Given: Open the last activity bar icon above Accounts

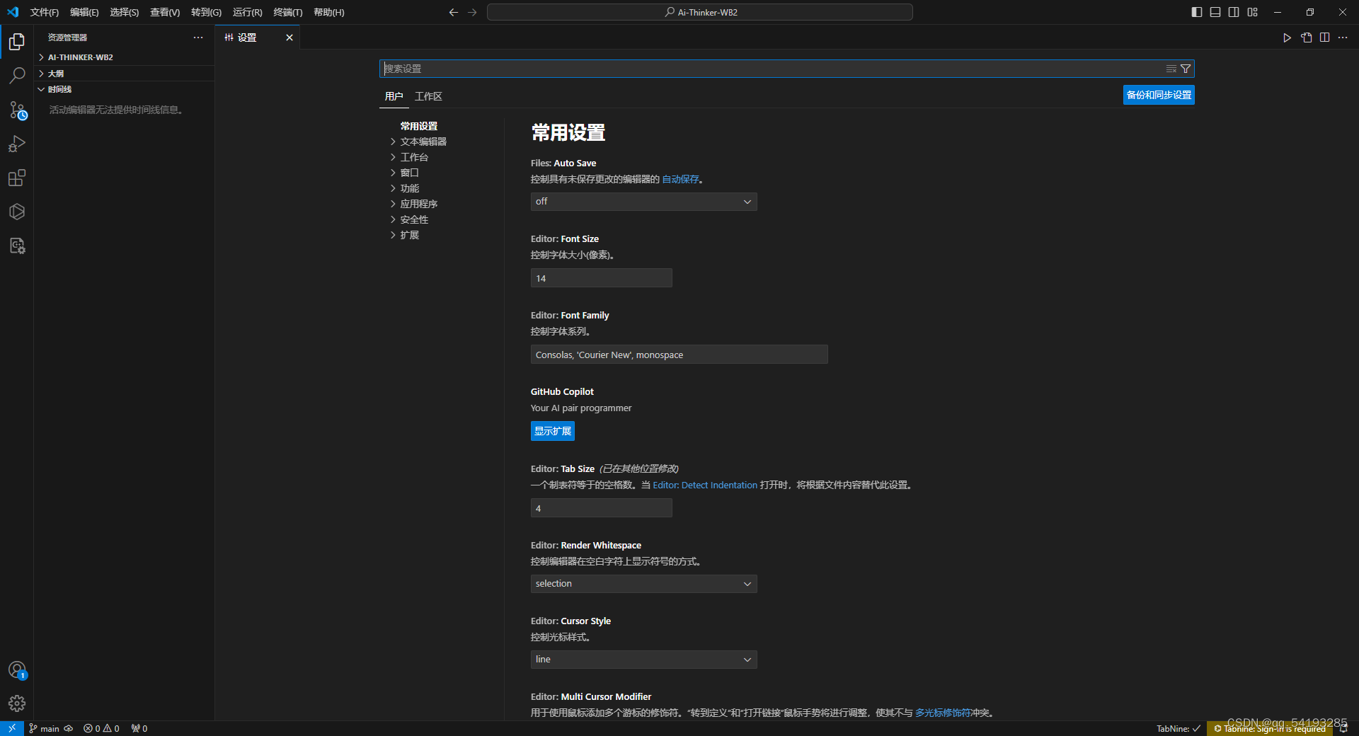Looking at the screenshot, I should point(17,246).
